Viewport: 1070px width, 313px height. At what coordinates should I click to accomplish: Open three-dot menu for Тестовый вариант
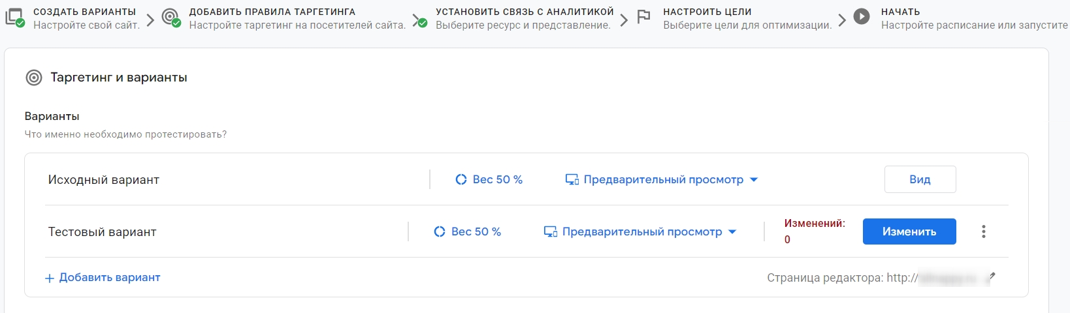983,231
